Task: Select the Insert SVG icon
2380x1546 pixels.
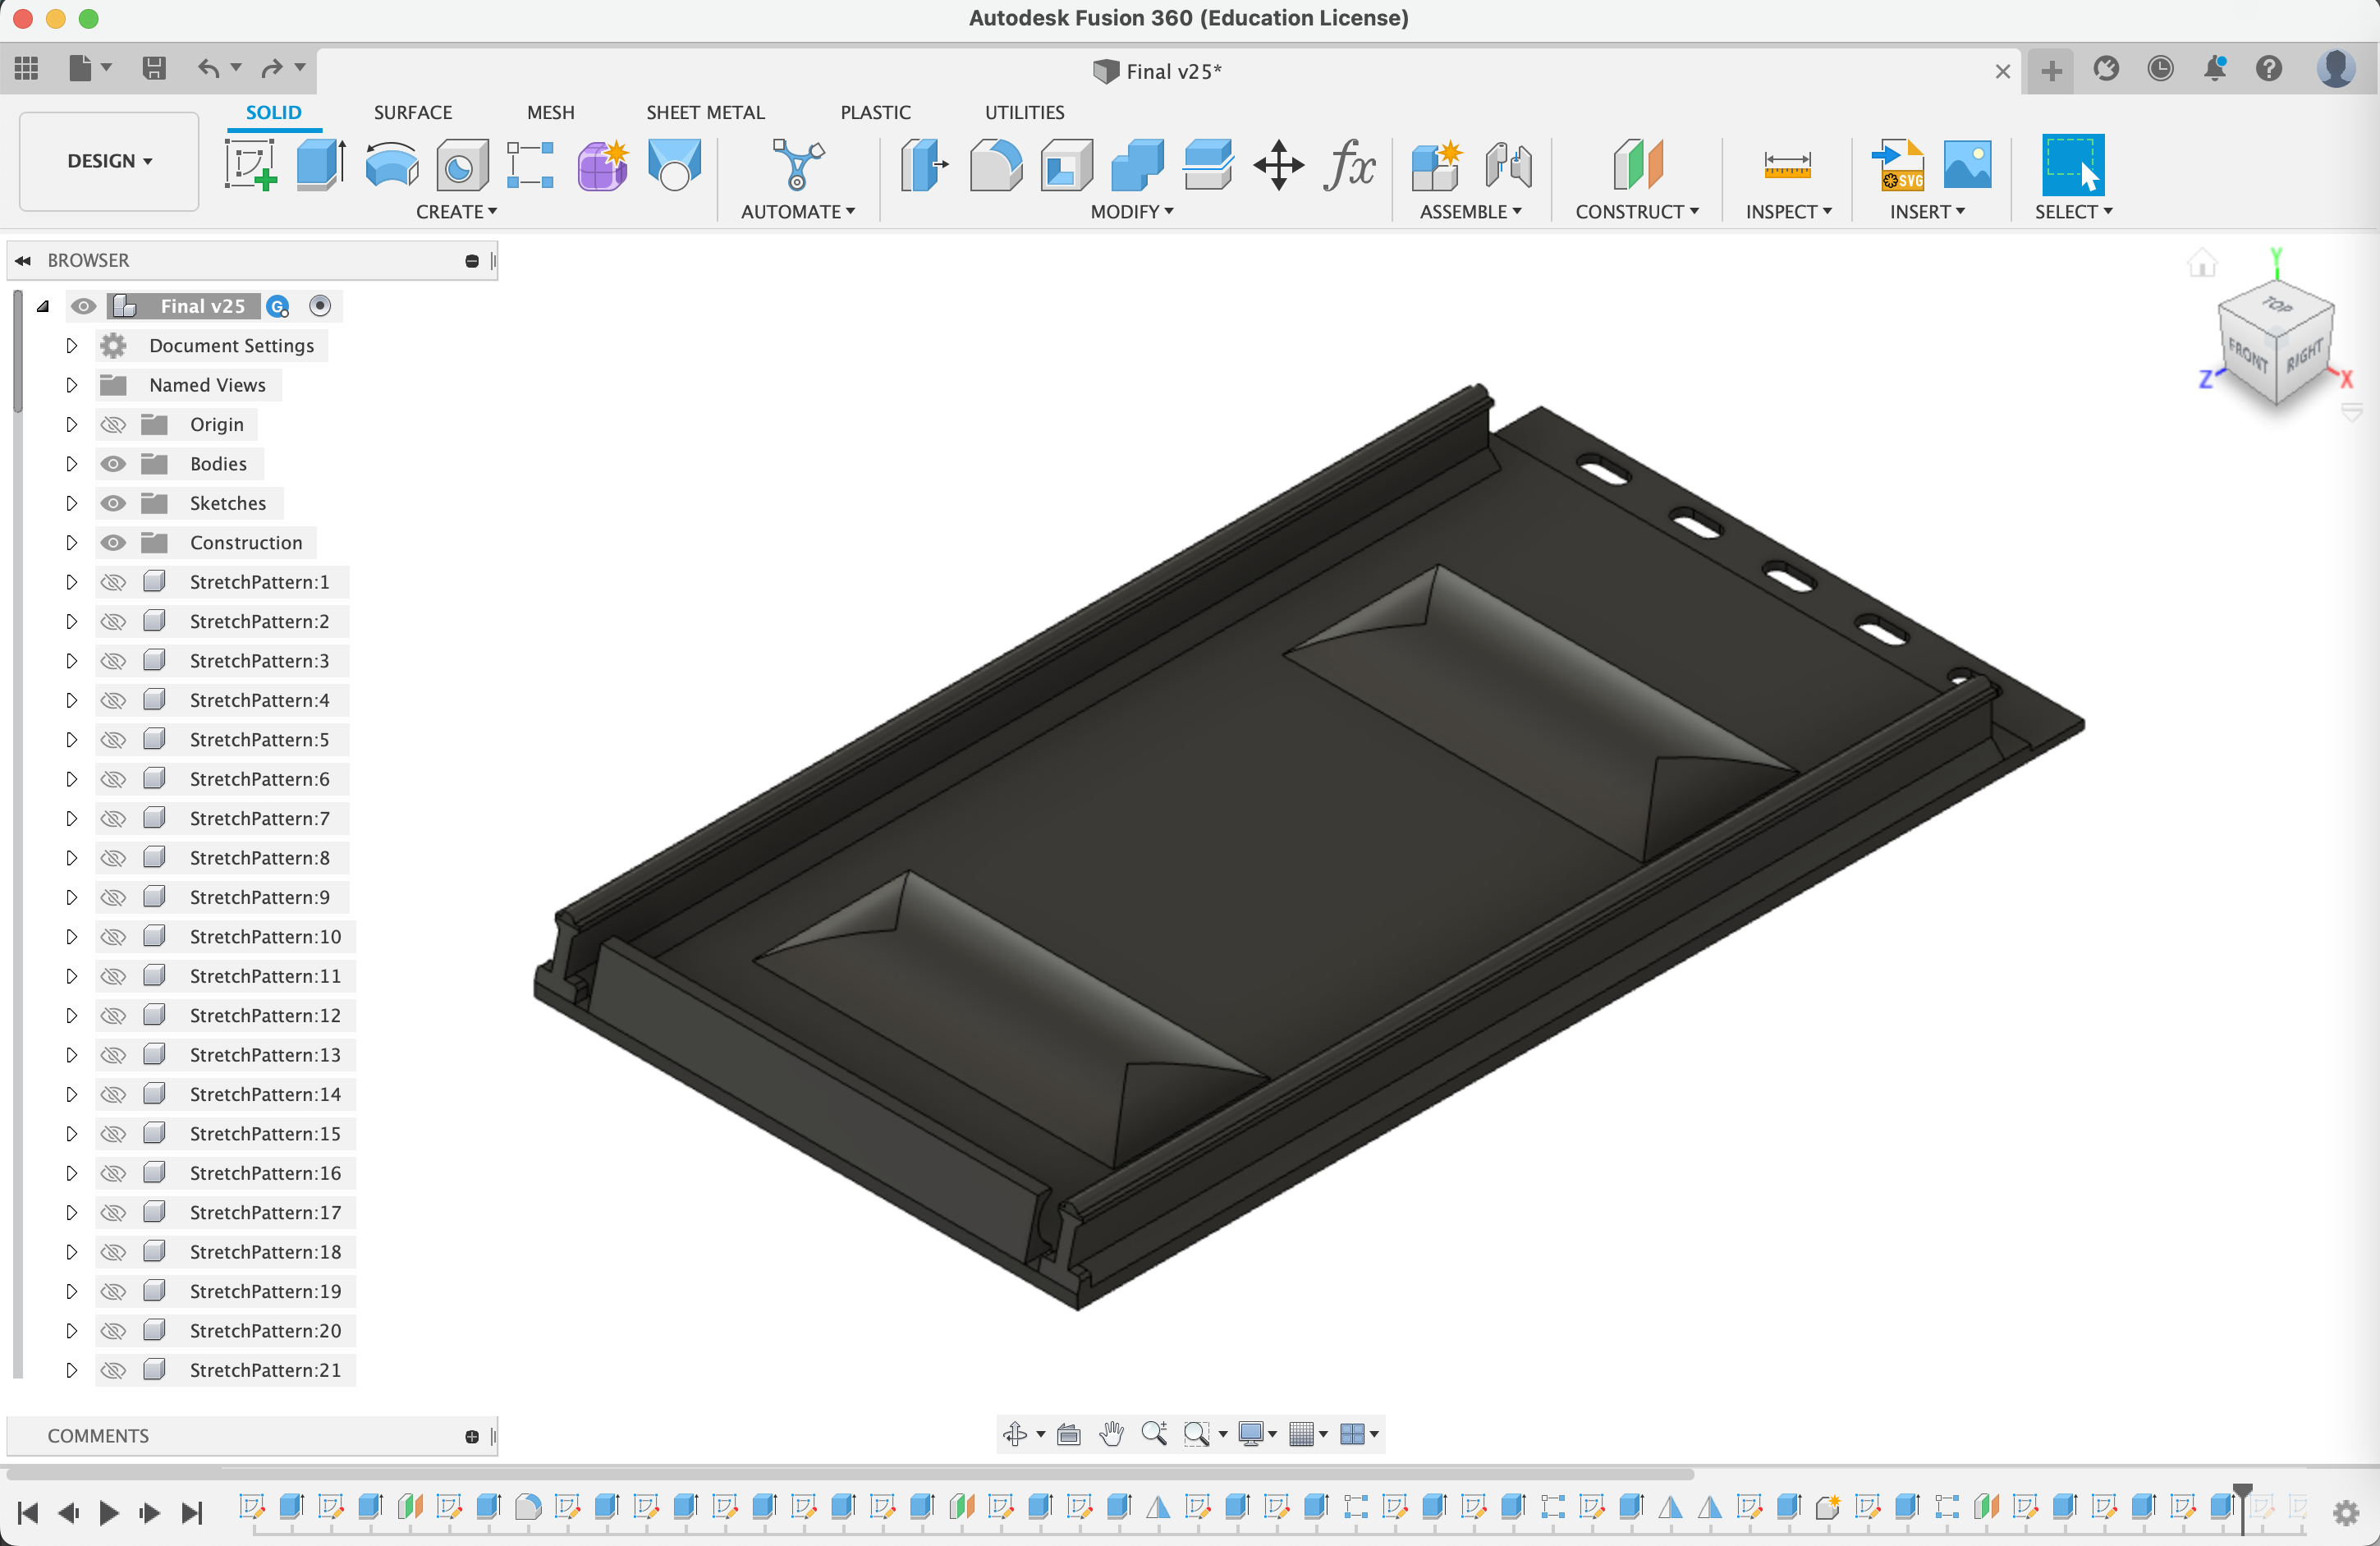Action: coord(1897,165)
